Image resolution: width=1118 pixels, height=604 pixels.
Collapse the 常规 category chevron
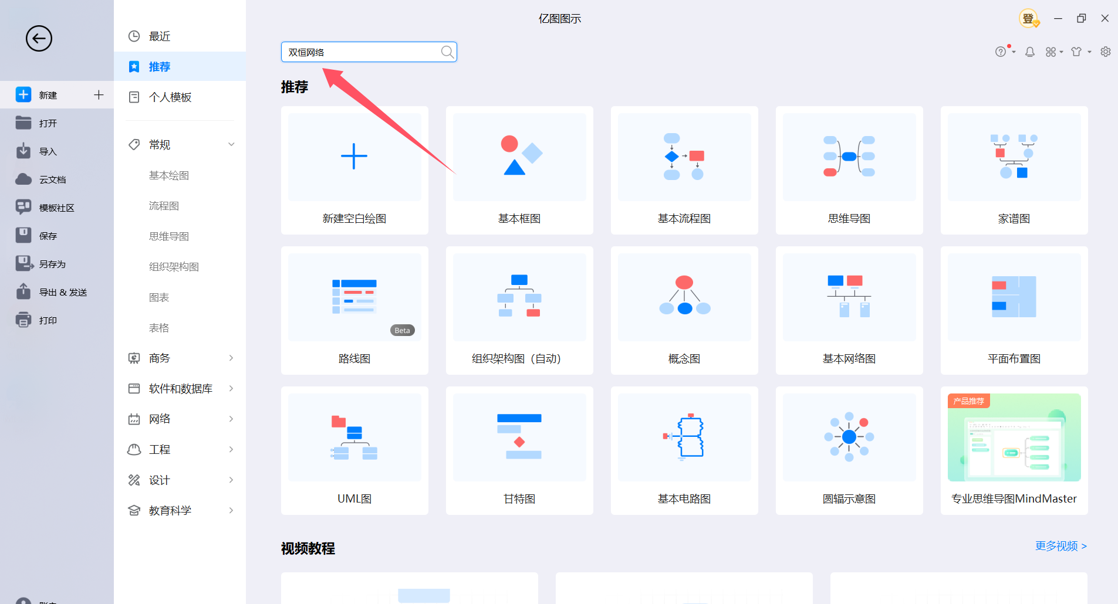[x=231, y=144]
